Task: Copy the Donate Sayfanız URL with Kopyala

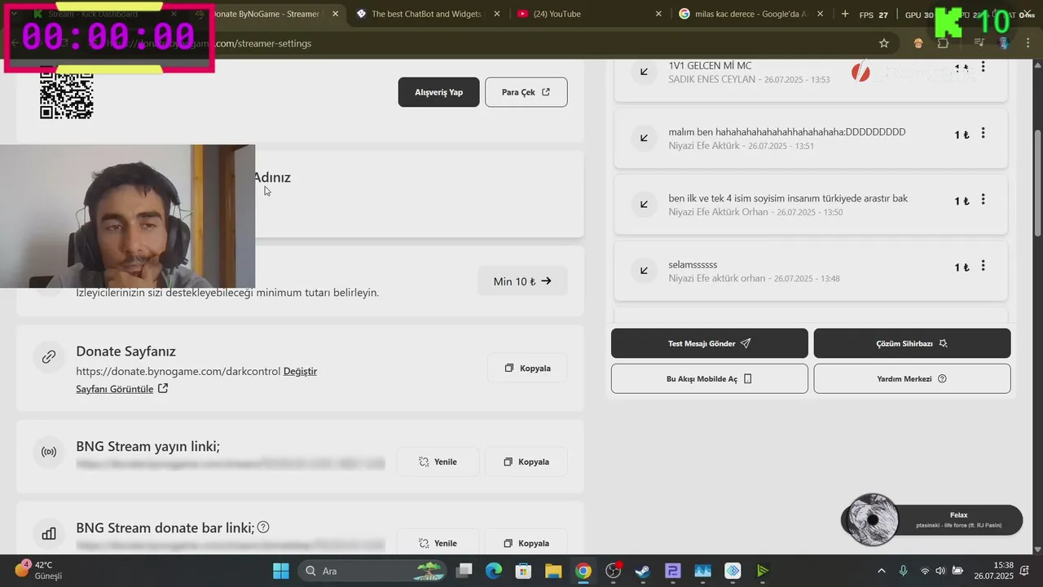Action: (x=527, y=369)
